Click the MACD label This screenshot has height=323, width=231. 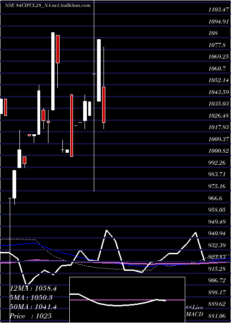click(x=195, y=314)
